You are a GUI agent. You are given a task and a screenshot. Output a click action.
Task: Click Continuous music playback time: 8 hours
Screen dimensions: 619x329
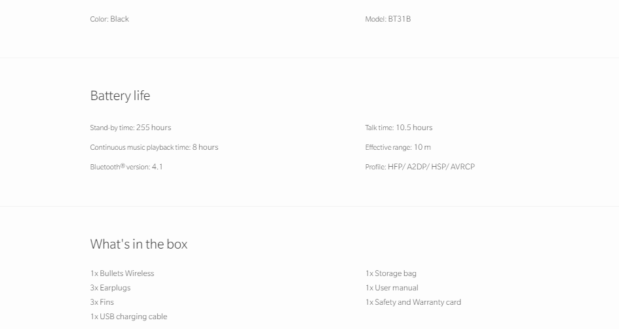154,147
